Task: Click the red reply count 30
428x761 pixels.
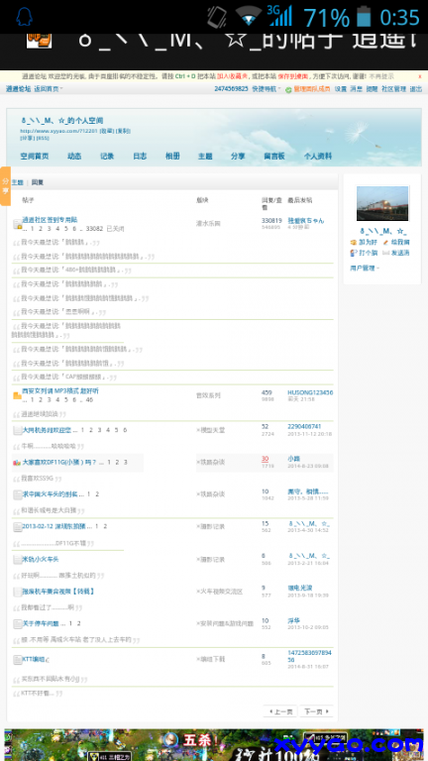Action: tap(265, 459)
